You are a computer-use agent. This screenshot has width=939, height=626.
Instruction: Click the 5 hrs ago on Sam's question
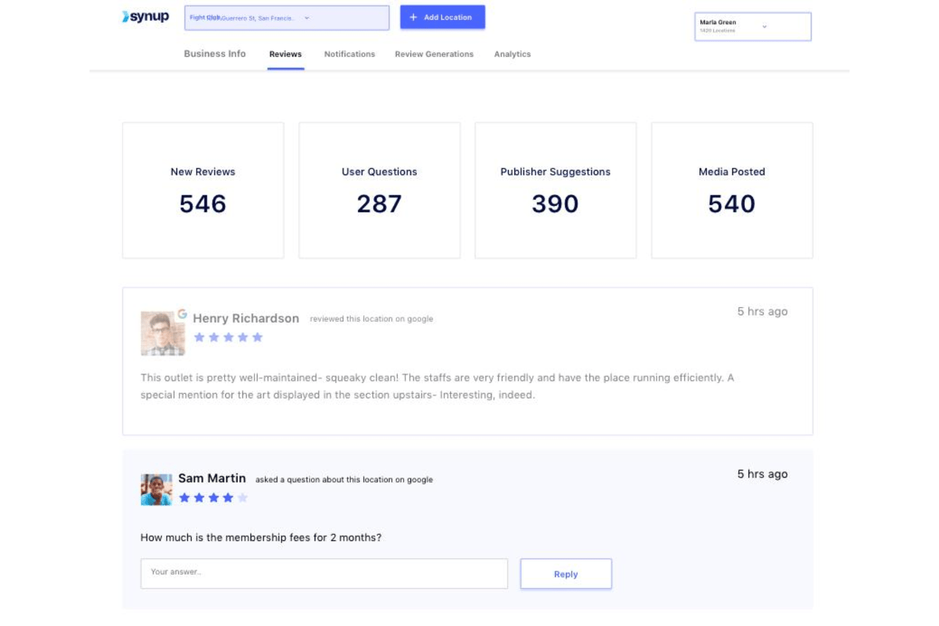(x=762, y=474)
